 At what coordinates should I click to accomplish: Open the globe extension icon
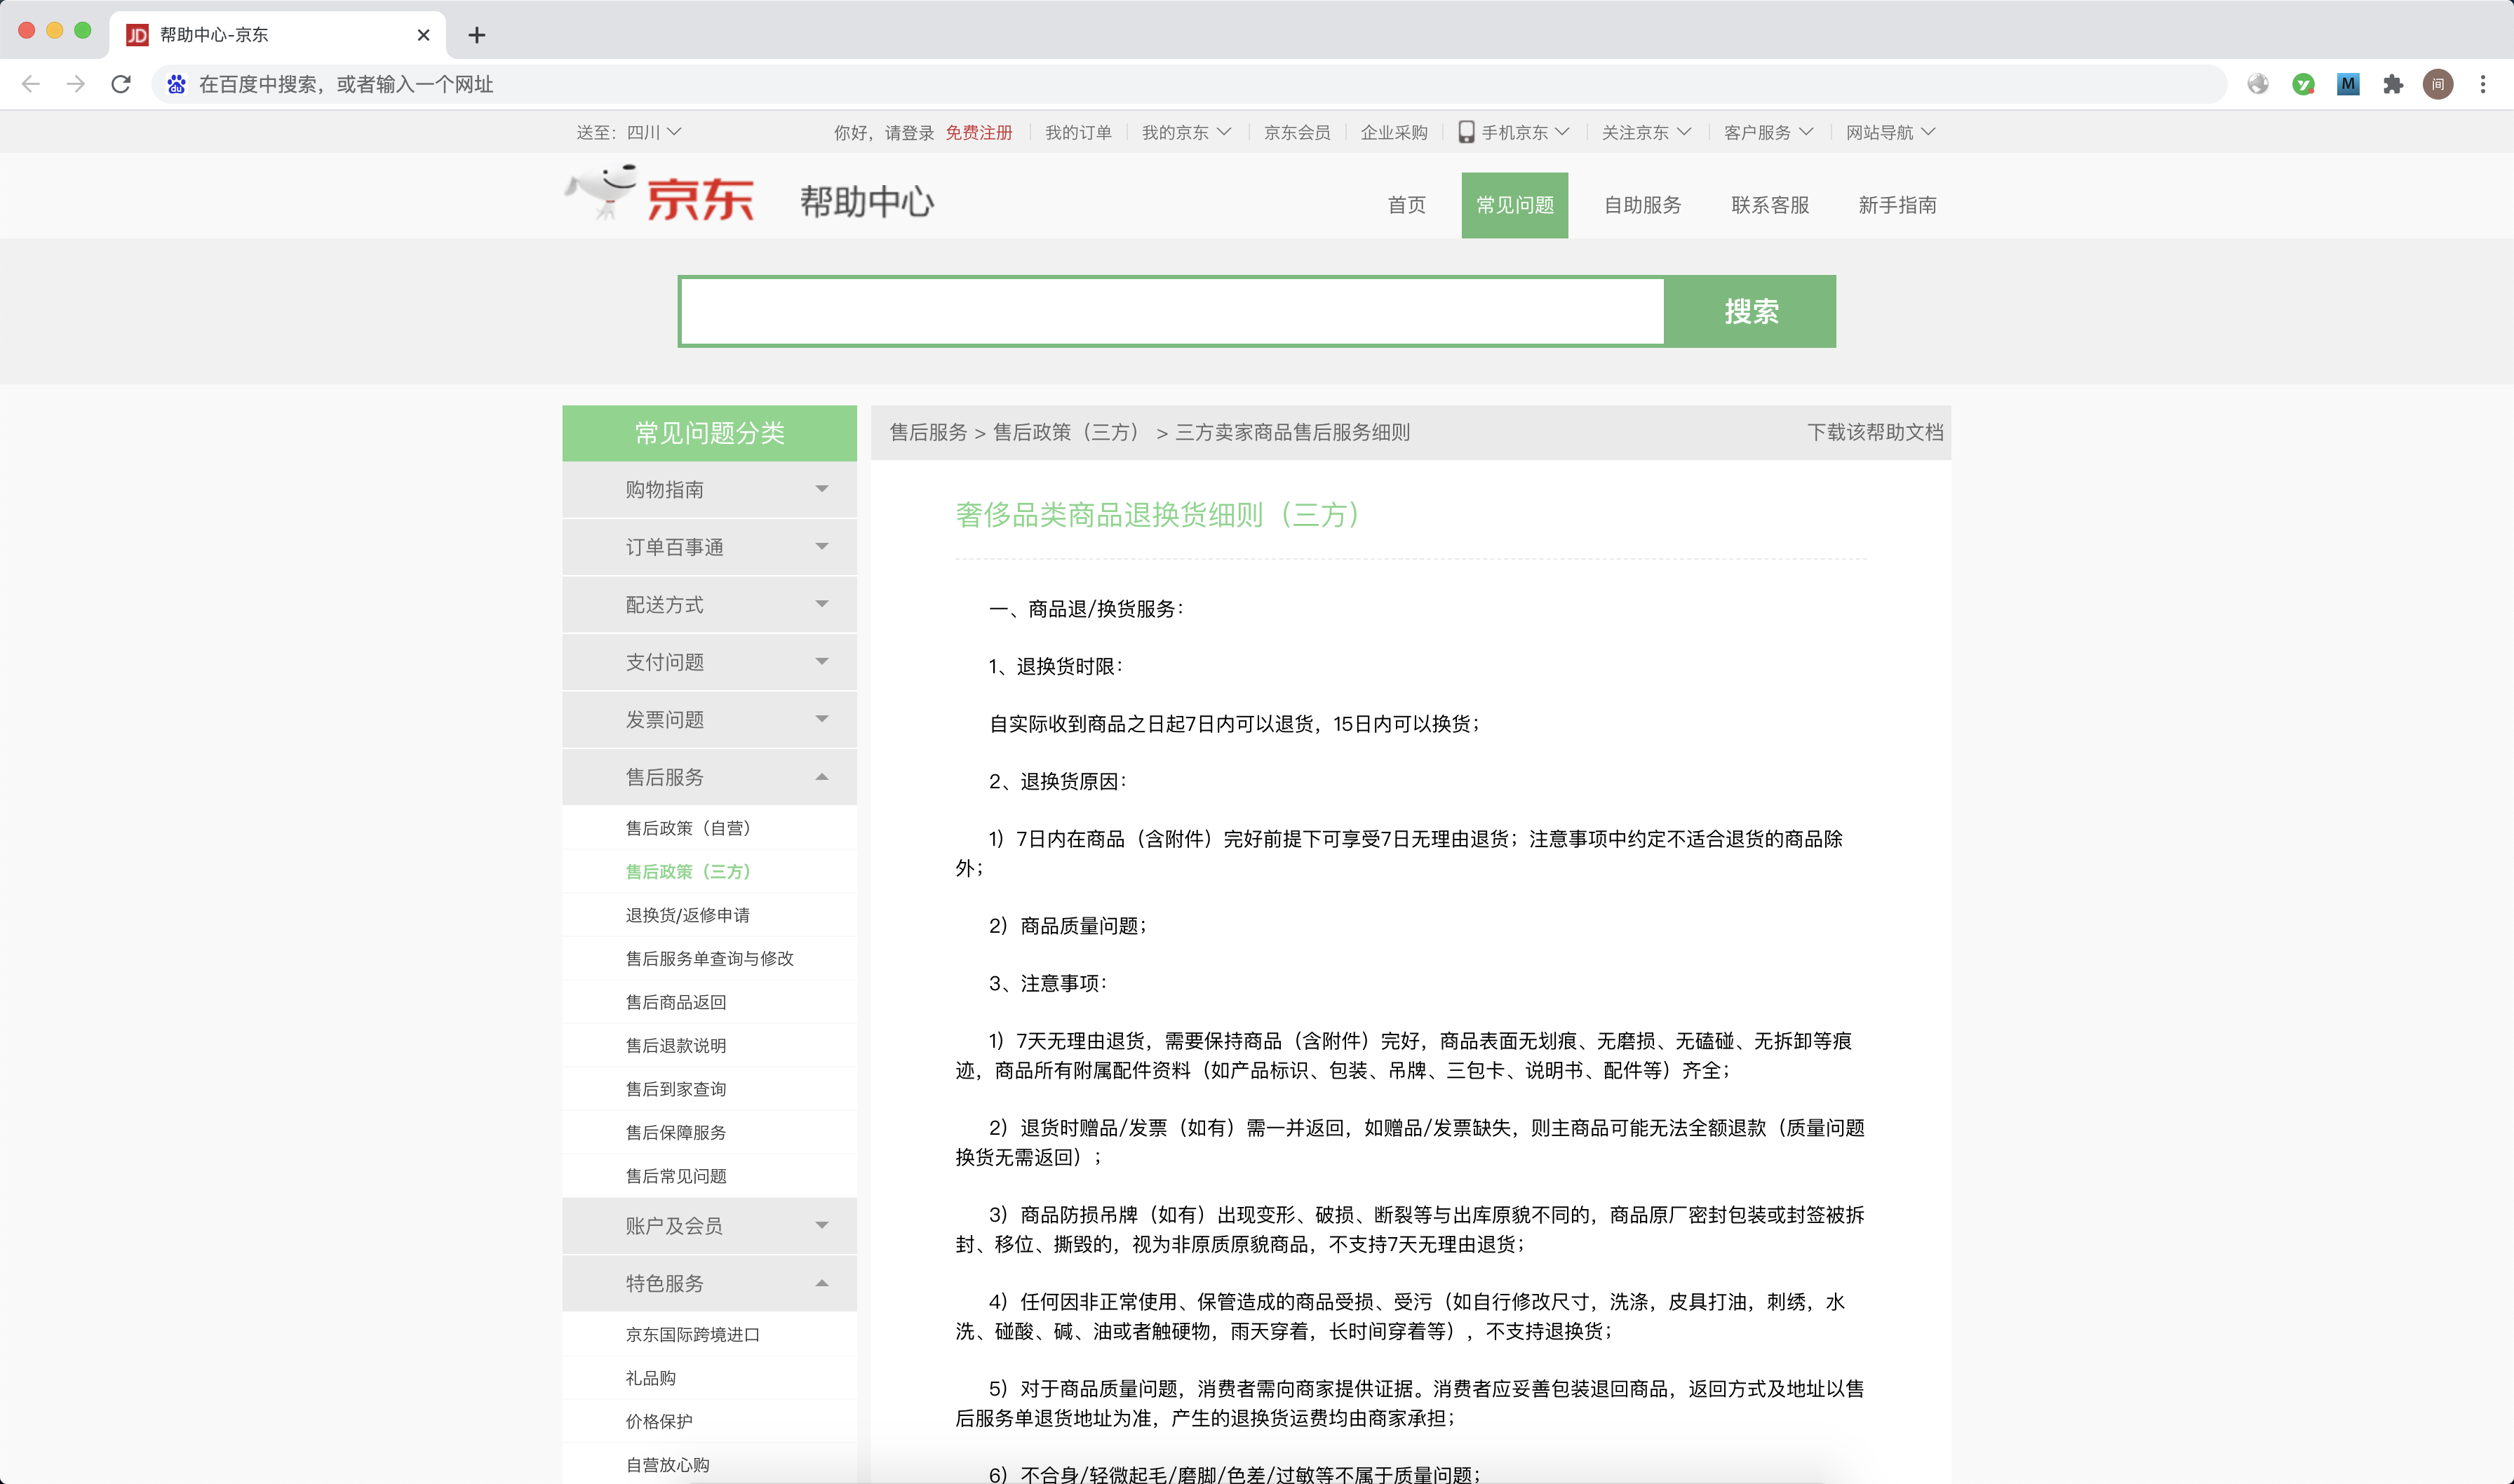(x=2258, y=84)
